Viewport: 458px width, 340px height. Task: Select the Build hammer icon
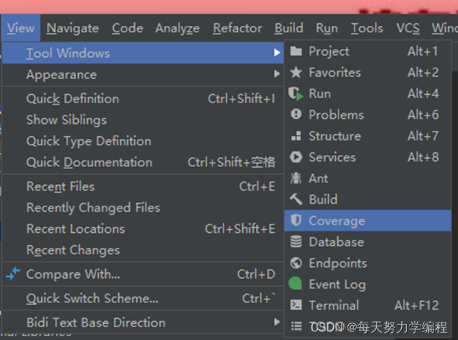(296, 199)
